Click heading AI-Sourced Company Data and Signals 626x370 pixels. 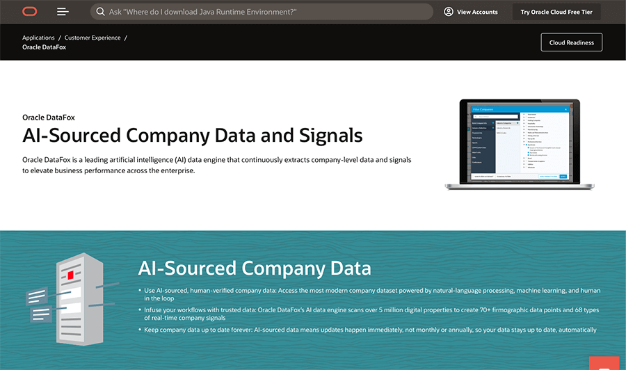(193, 136)
